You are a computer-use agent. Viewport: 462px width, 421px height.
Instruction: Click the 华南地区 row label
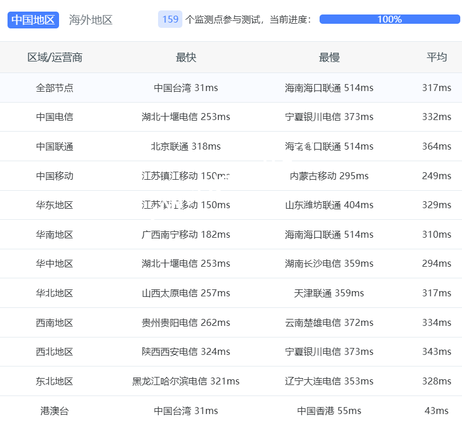[x=55, y=235]
